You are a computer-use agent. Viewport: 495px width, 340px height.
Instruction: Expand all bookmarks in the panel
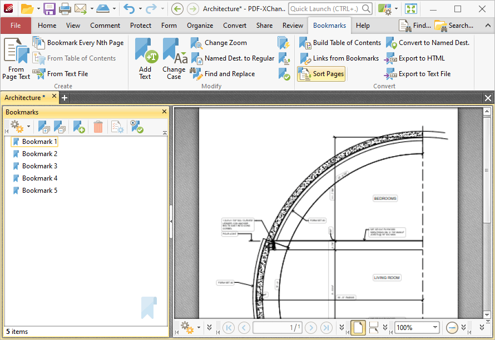pyautogui.click(x=43, y=127)
